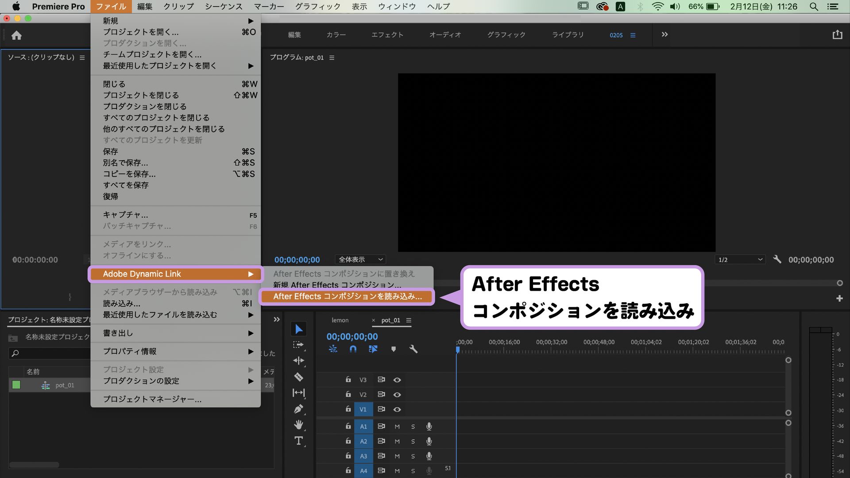Open the timeline display settings wrench
Screen dimensions: 850x478
414,349
